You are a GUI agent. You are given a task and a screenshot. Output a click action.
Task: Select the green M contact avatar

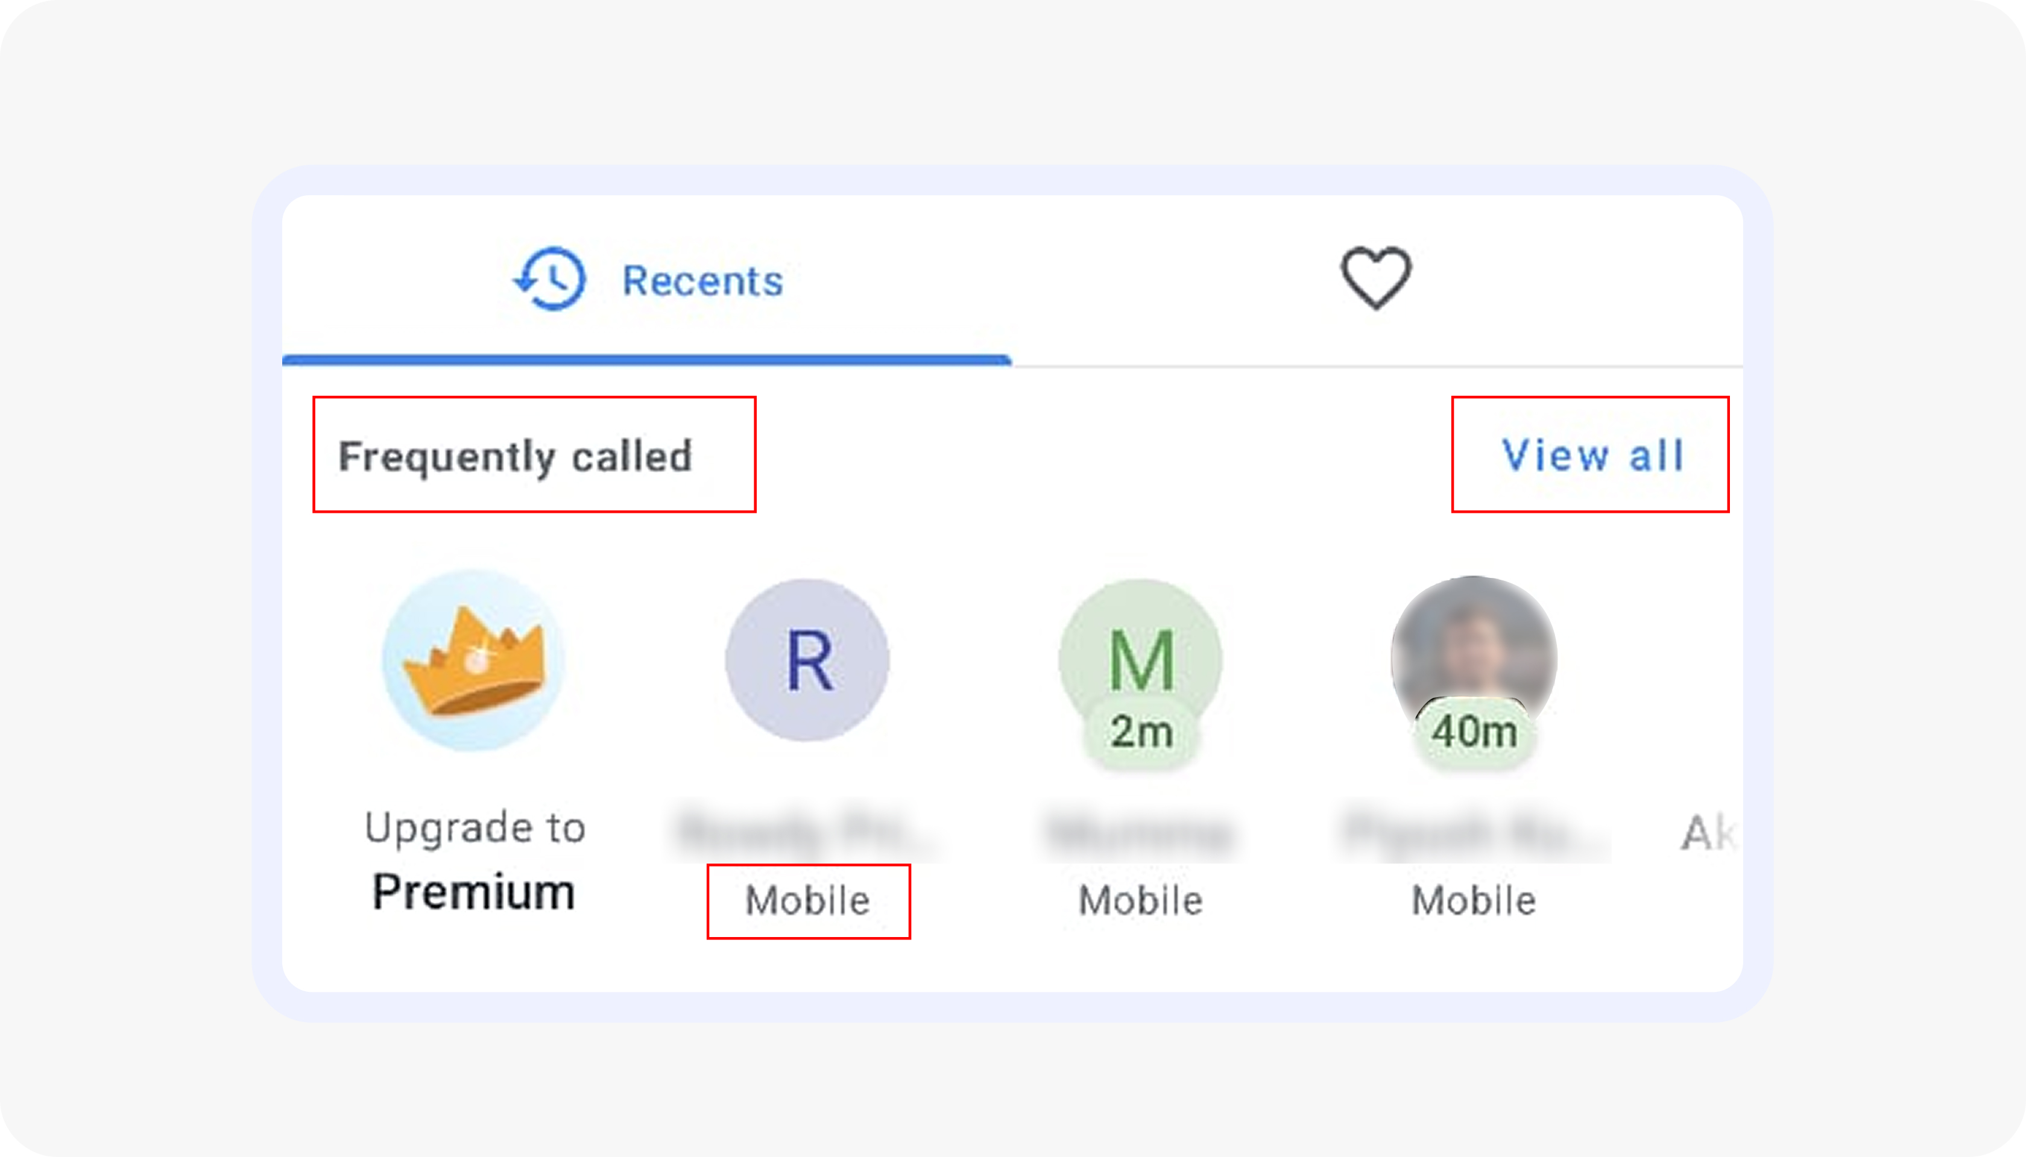[x=1140, y=651]
